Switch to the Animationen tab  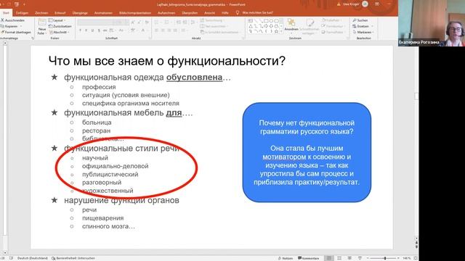point(103,13)
